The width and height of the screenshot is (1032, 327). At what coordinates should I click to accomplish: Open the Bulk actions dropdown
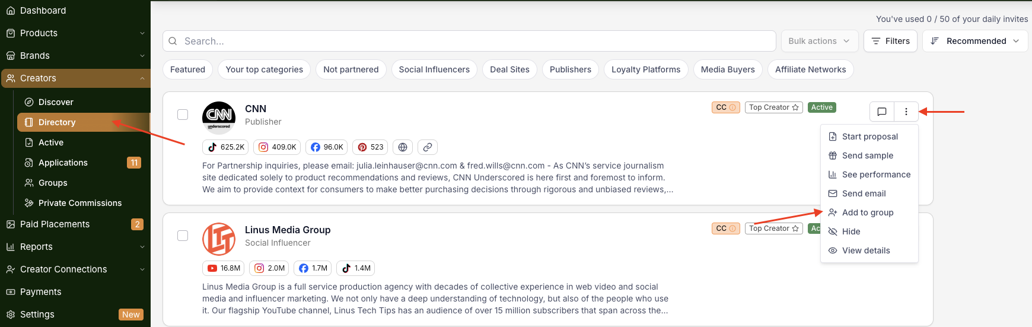819,41
